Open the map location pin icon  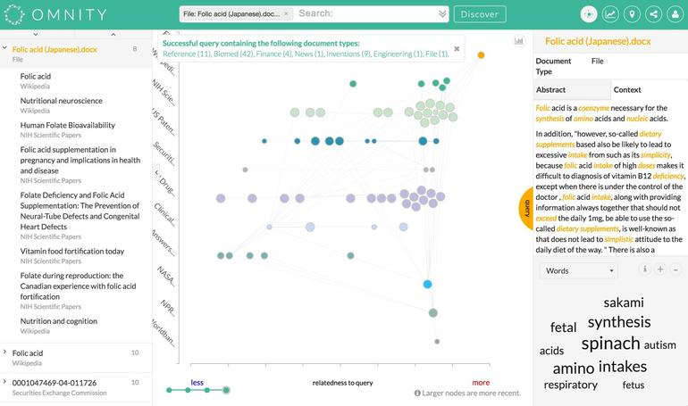click(632, 14)
